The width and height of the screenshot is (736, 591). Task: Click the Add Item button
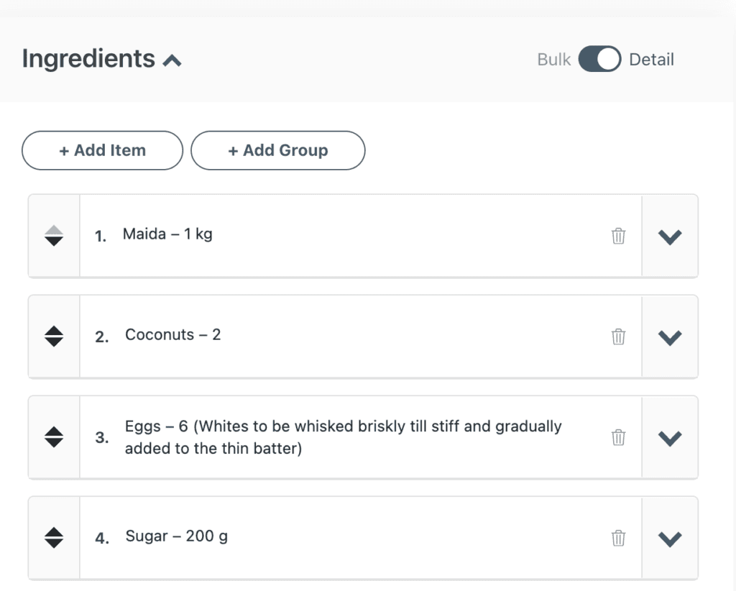pos(102,150)
